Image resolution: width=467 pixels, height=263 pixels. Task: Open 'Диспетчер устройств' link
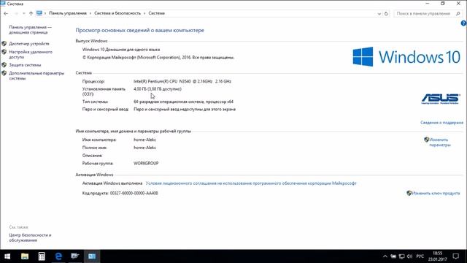pos(29,44)
